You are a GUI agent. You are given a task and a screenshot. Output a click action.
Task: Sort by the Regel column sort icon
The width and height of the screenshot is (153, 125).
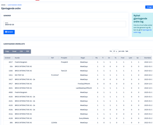[93, 58]
